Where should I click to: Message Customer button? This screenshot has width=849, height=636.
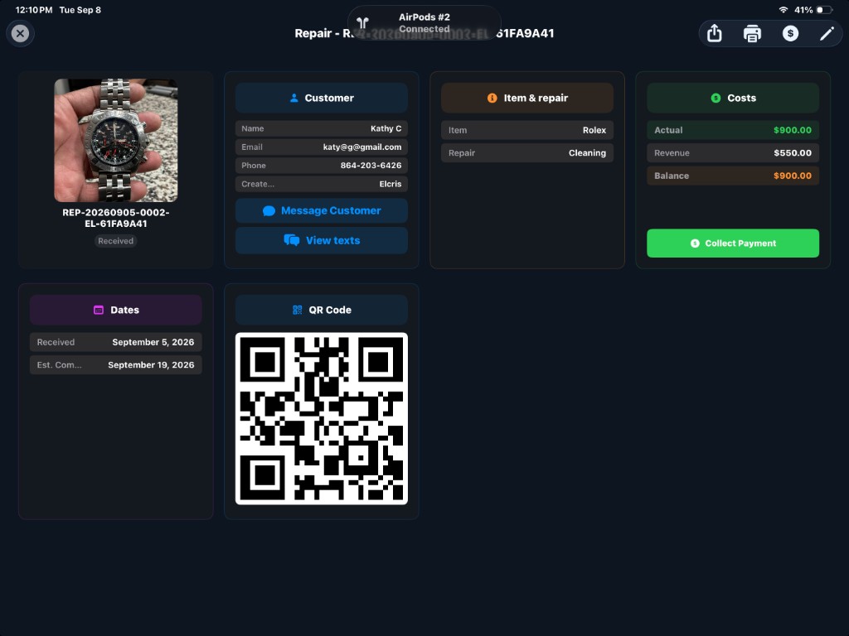coord(322,210)
